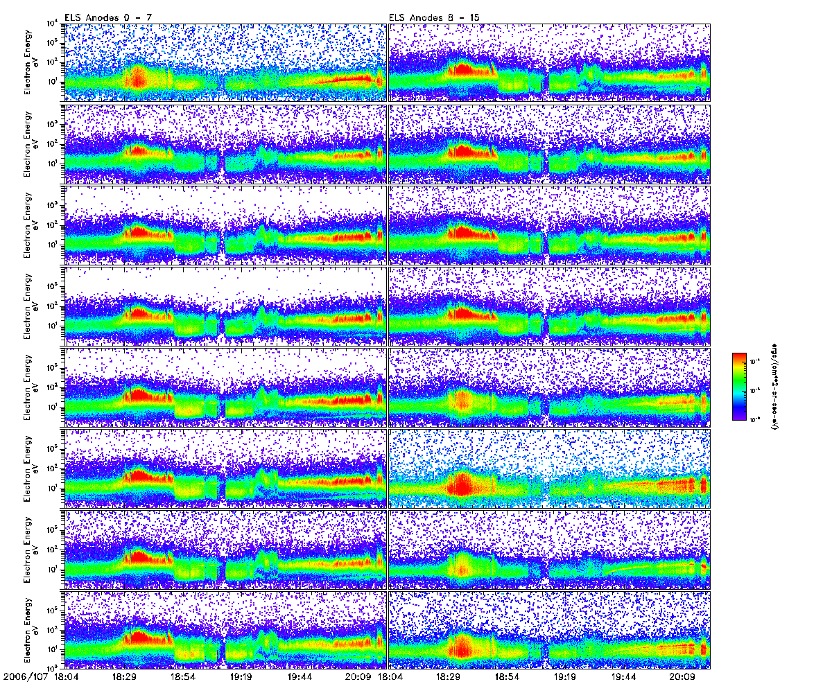Click the rainbow color scale bar
The image size is (832, 693).
pos(740,386)
